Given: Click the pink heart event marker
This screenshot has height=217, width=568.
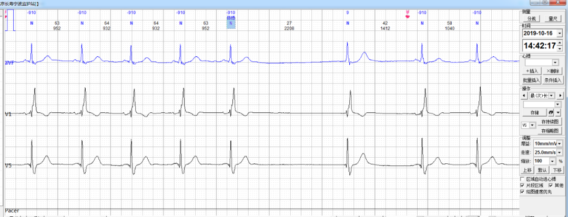Looking at the screenshot, I should pos(408,14).
